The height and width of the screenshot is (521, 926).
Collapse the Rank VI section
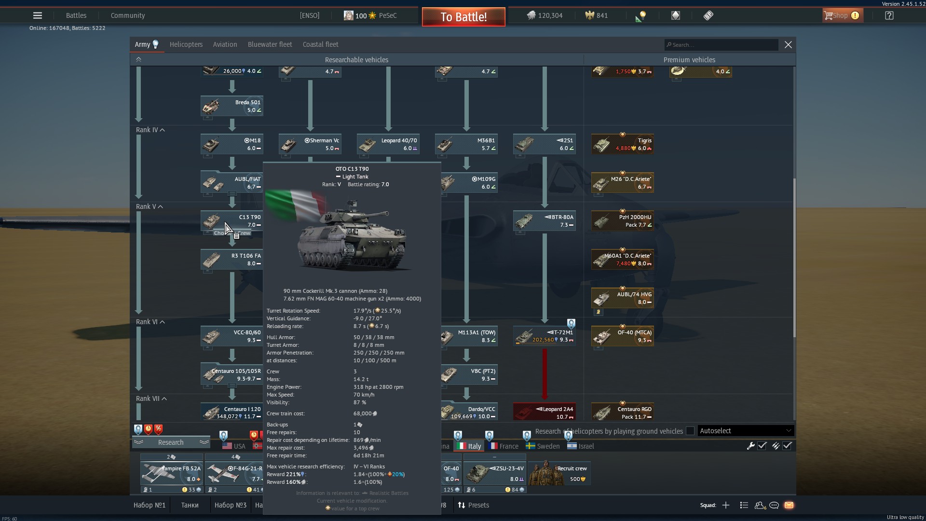pos(150,322)
